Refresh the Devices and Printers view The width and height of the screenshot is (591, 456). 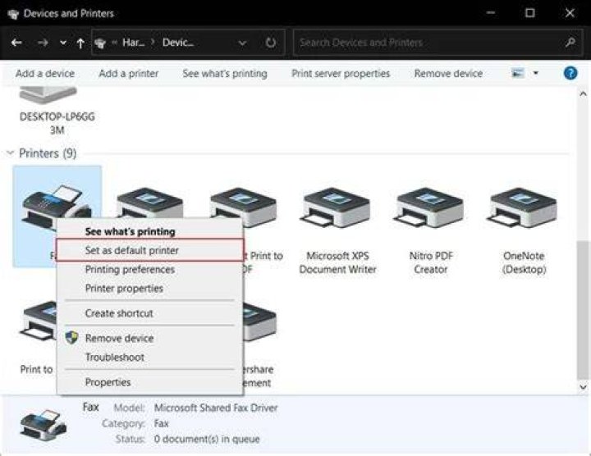pyautogui.click(x=270, y=43)
